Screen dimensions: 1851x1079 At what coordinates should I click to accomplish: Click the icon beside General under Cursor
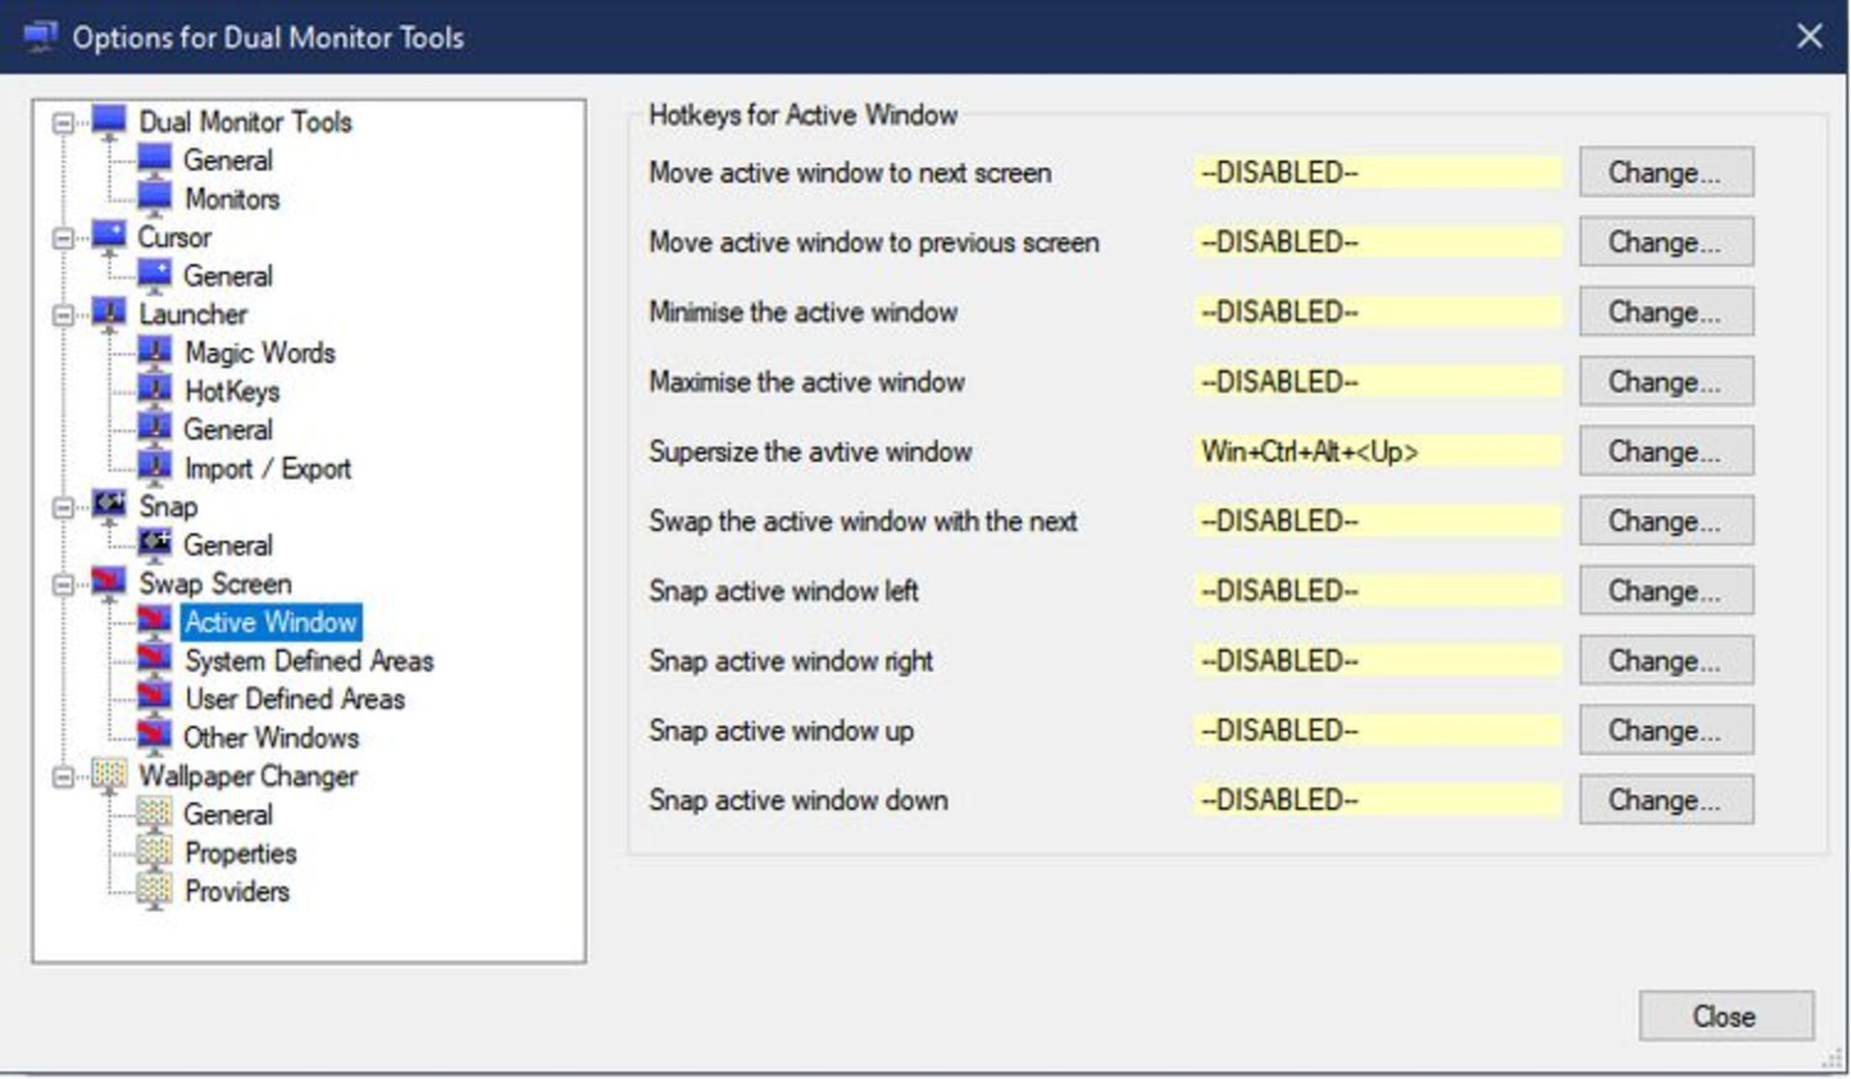click(154, 276)
